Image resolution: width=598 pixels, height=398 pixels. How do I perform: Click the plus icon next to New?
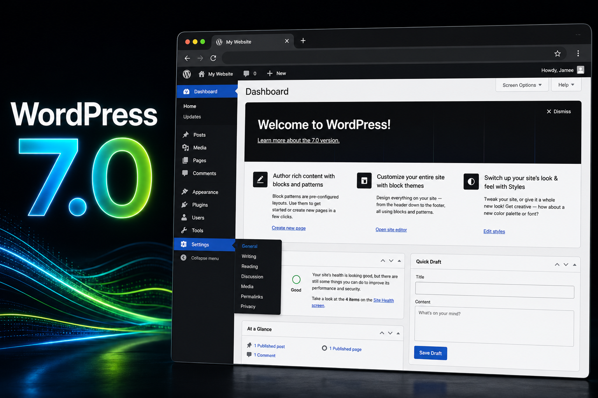270,73
